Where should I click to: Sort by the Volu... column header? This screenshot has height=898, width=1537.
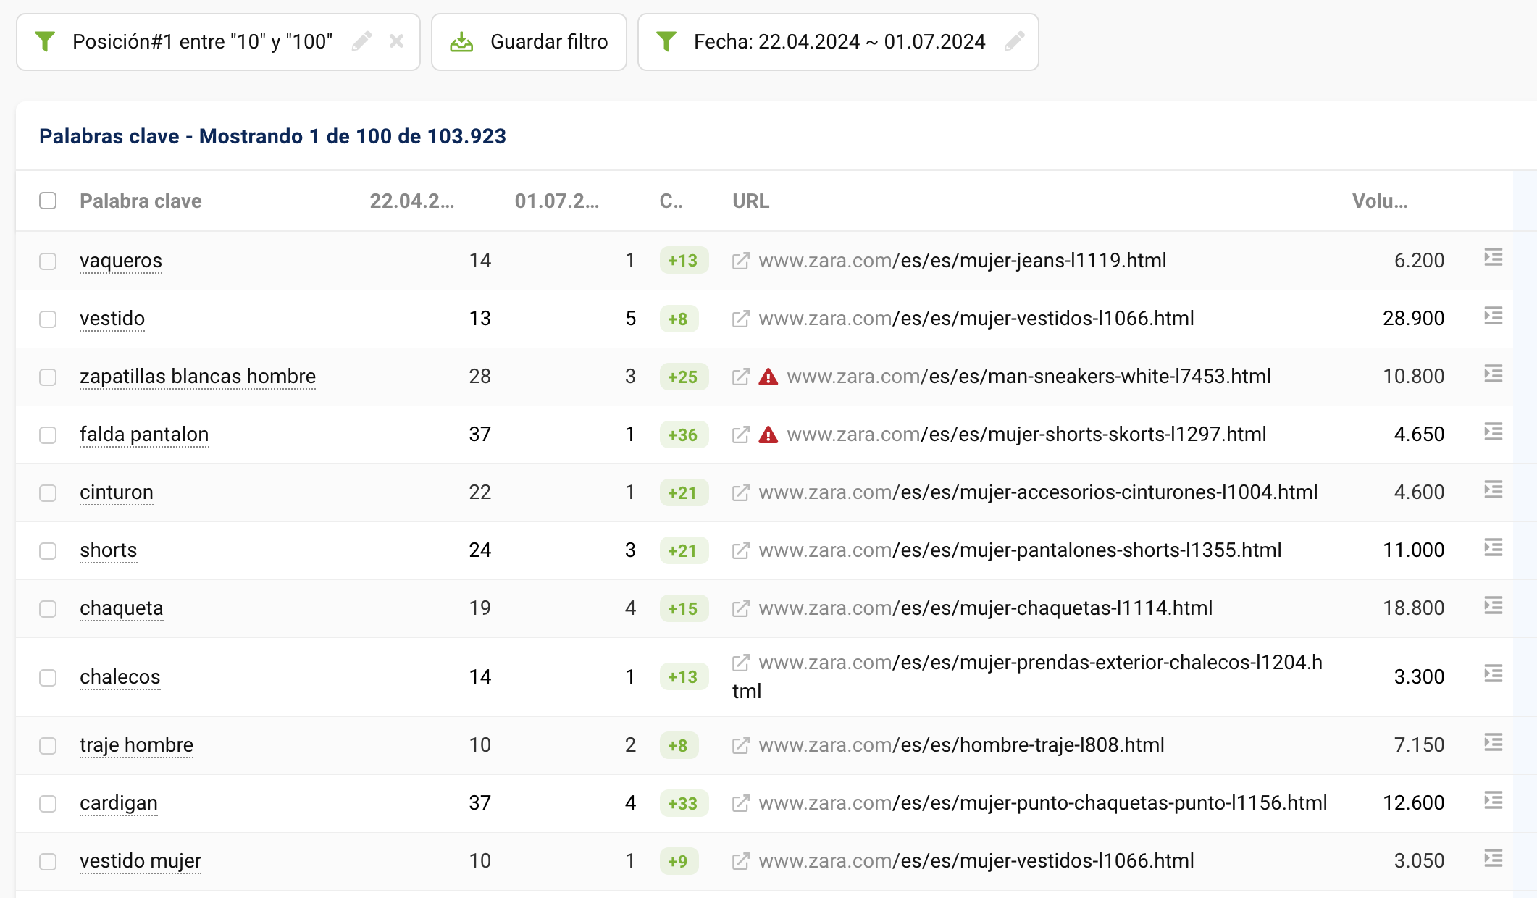click(x=1379, y=201)
